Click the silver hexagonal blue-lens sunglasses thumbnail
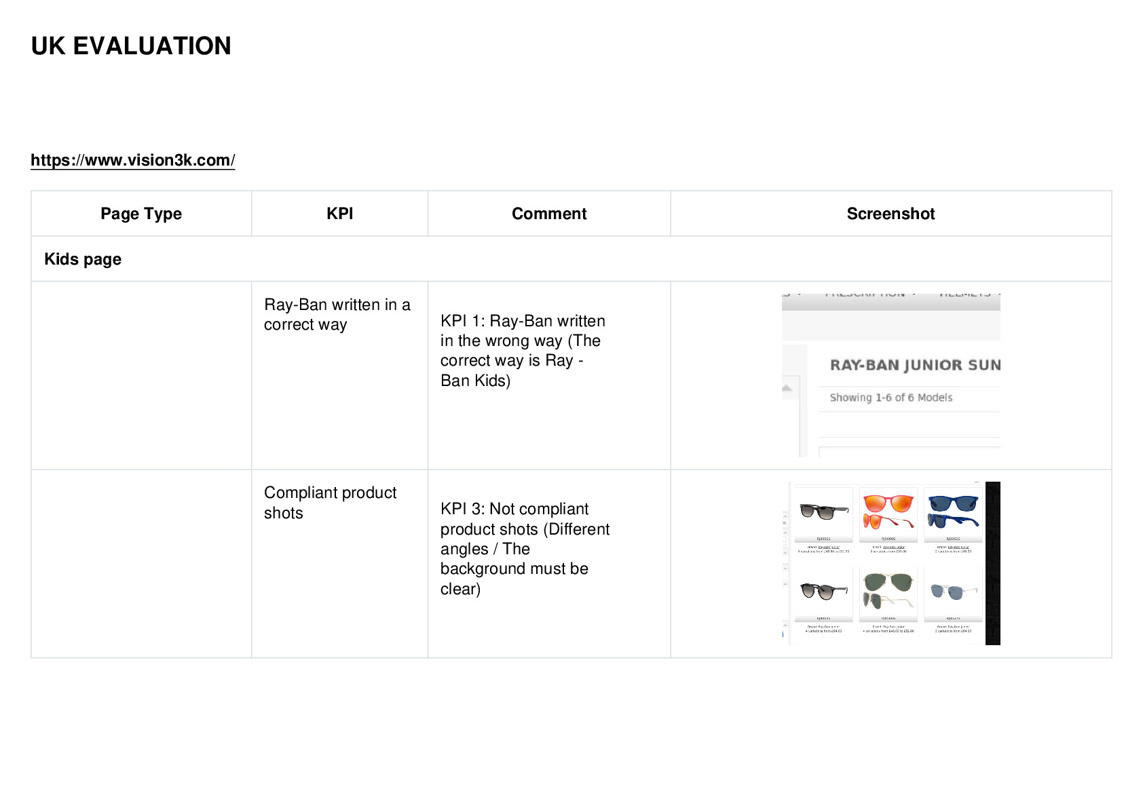The height and width of the screenshot is (808, 1143). (x=953, y=592)
